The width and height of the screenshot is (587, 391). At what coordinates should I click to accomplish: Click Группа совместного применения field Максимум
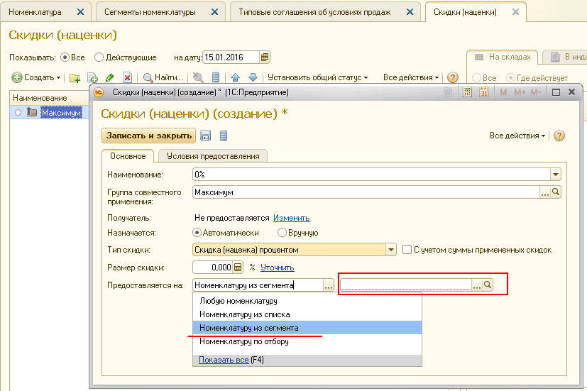(366, 192)
